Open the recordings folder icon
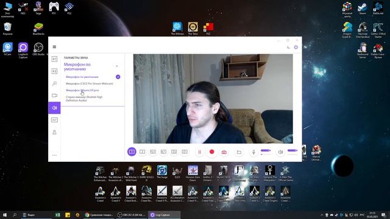This screenshot has width=390, height=219. tap(239, 152)
